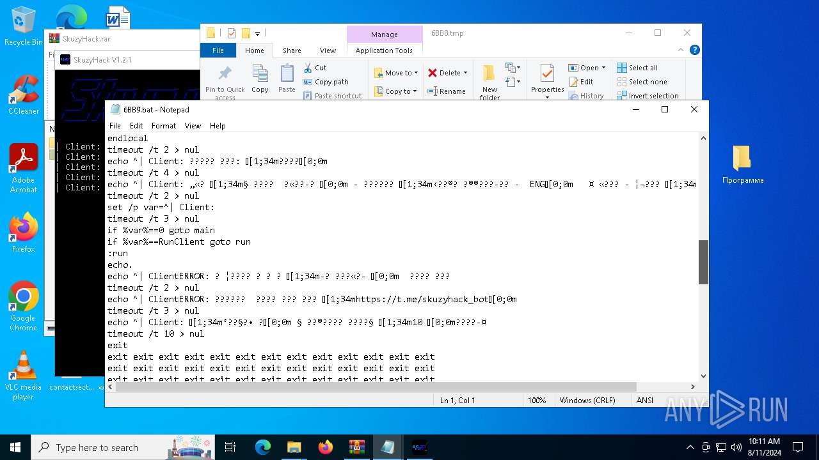
Task: Click the 't.me/skuzyhack_bot' text line in Notepad
Action: (312, 299)
